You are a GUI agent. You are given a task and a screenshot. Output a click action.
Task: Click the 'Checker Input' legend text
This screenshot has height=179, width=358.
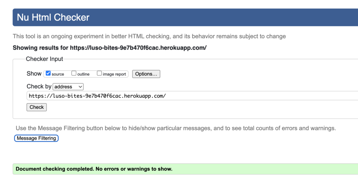(44, 59)
